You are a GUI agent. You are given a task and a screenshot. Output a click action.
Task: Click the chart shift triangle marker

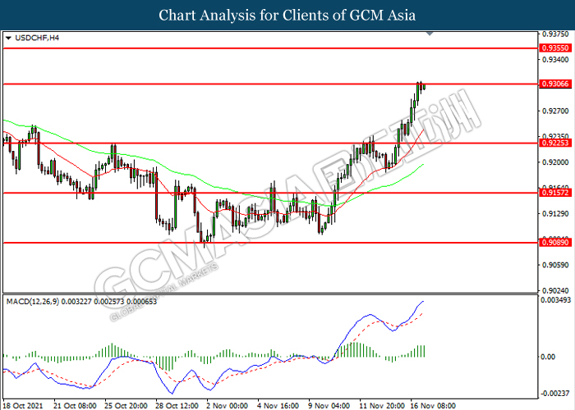click(x=430, y=34)
